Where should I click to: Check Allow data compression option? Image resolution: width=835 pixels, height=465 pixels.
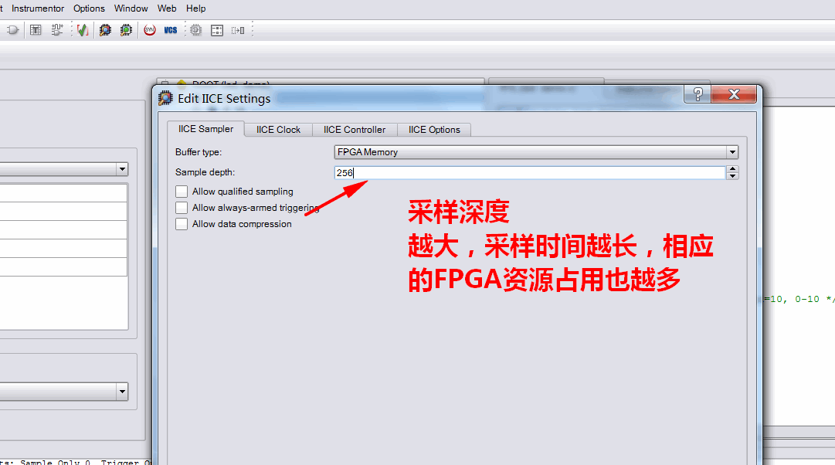(182, 224)
